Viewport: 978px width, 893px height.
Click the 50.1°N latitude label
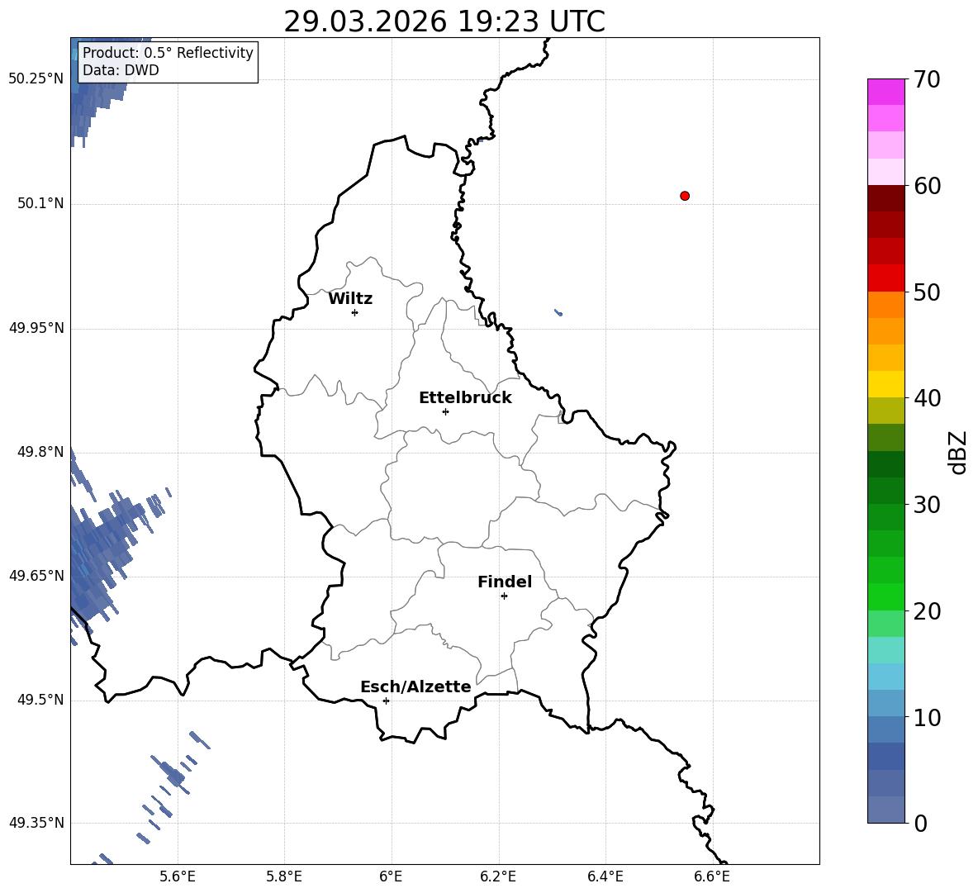pyautogui.click(x=40, y=203)
